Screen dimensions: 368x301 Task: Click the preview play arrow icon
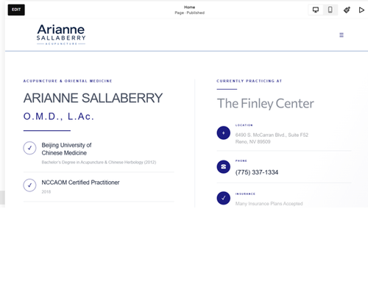point(361,10)
